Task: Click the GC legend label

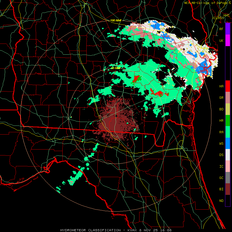Action: [x=221, y=178]
